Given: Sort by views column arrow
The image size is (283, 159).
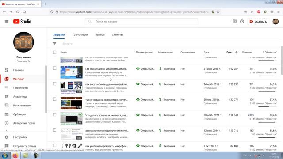Looking at the screenshot, I should [236, 52].
